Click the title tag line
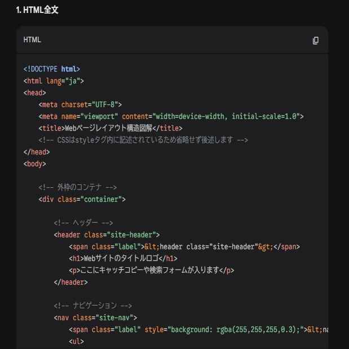This screenshot has height=349, width=349. point(111,128)
